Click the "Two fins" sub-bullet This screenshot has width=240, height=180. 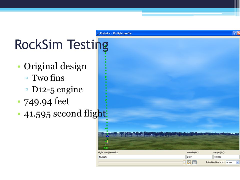[x=48, y=78]
